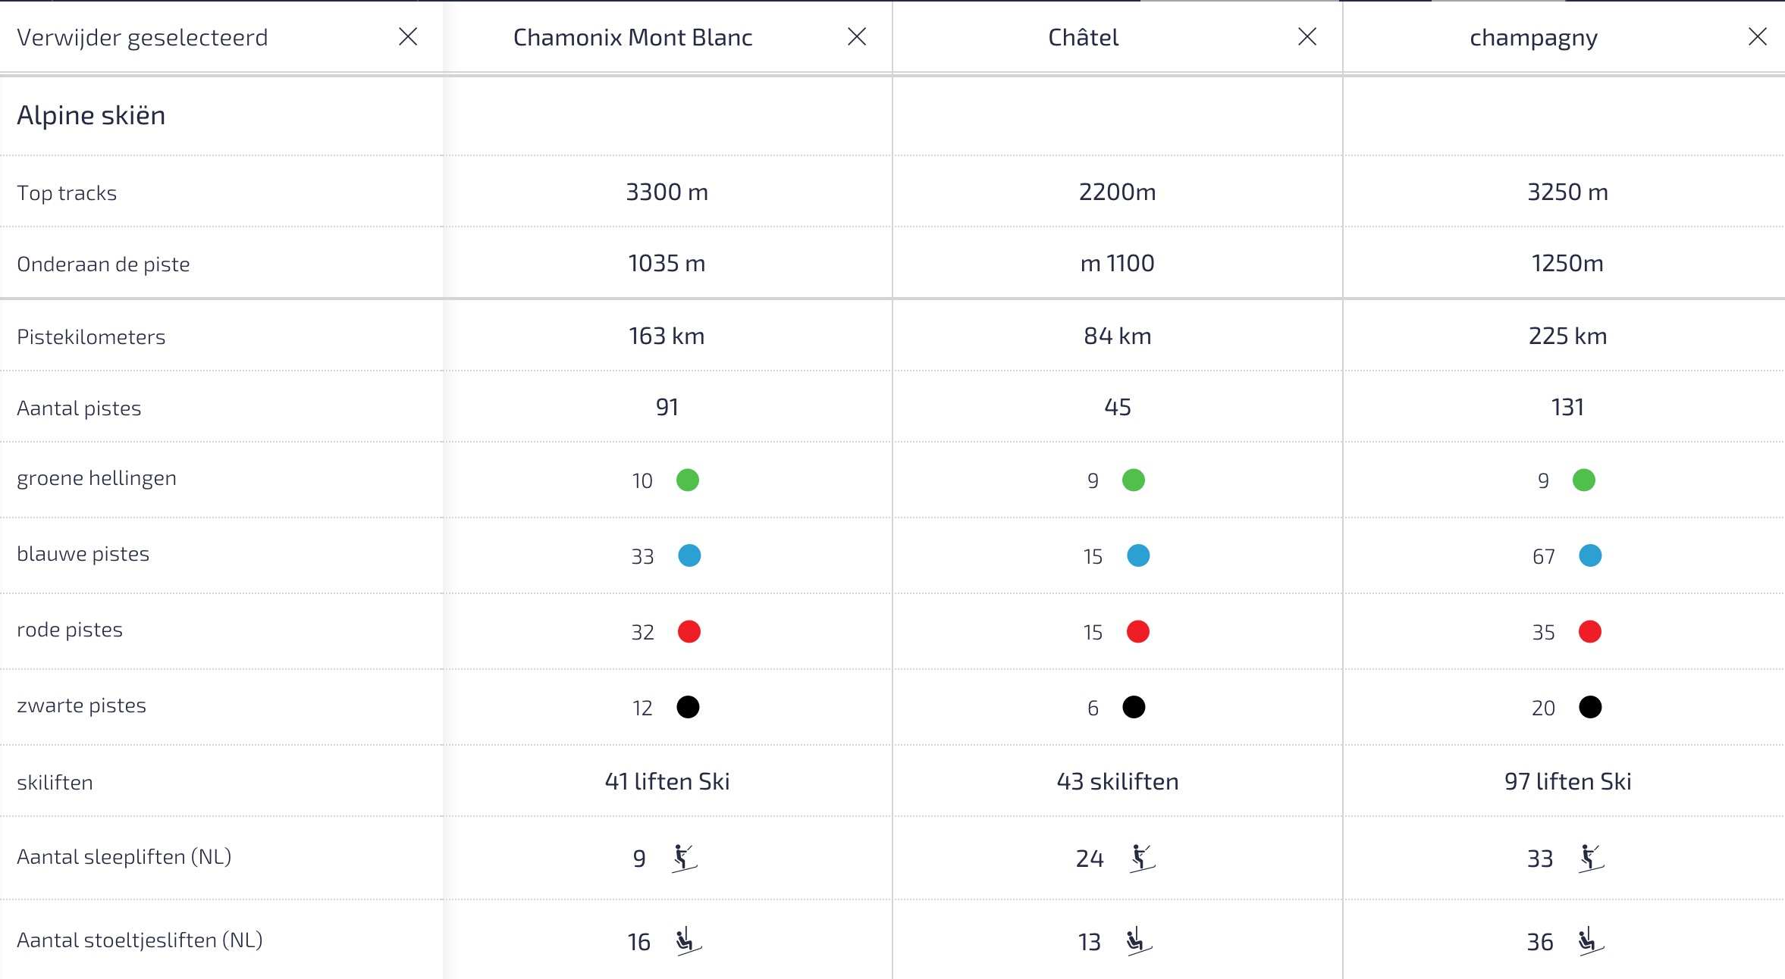
Task: Close the champagny column X icon
Action: tap(1758, 36)
